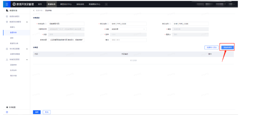This screenshot has height=116, width=258.
Task: Click the 英文全称 field with SHIP_TYPE_CODE
Action: pos(190,24)
